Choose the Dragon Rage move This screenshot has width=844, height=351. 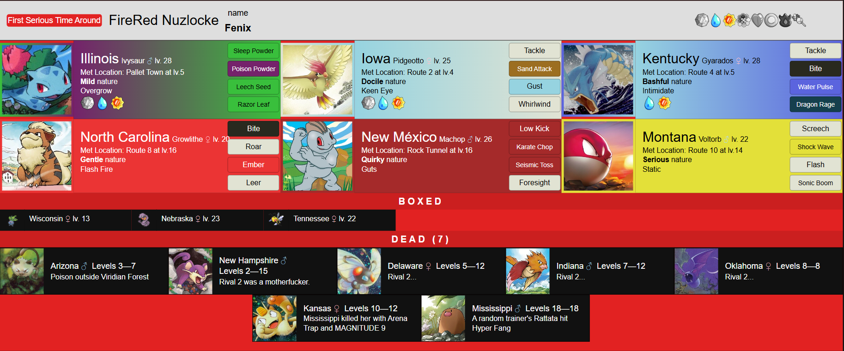[815, 104]
